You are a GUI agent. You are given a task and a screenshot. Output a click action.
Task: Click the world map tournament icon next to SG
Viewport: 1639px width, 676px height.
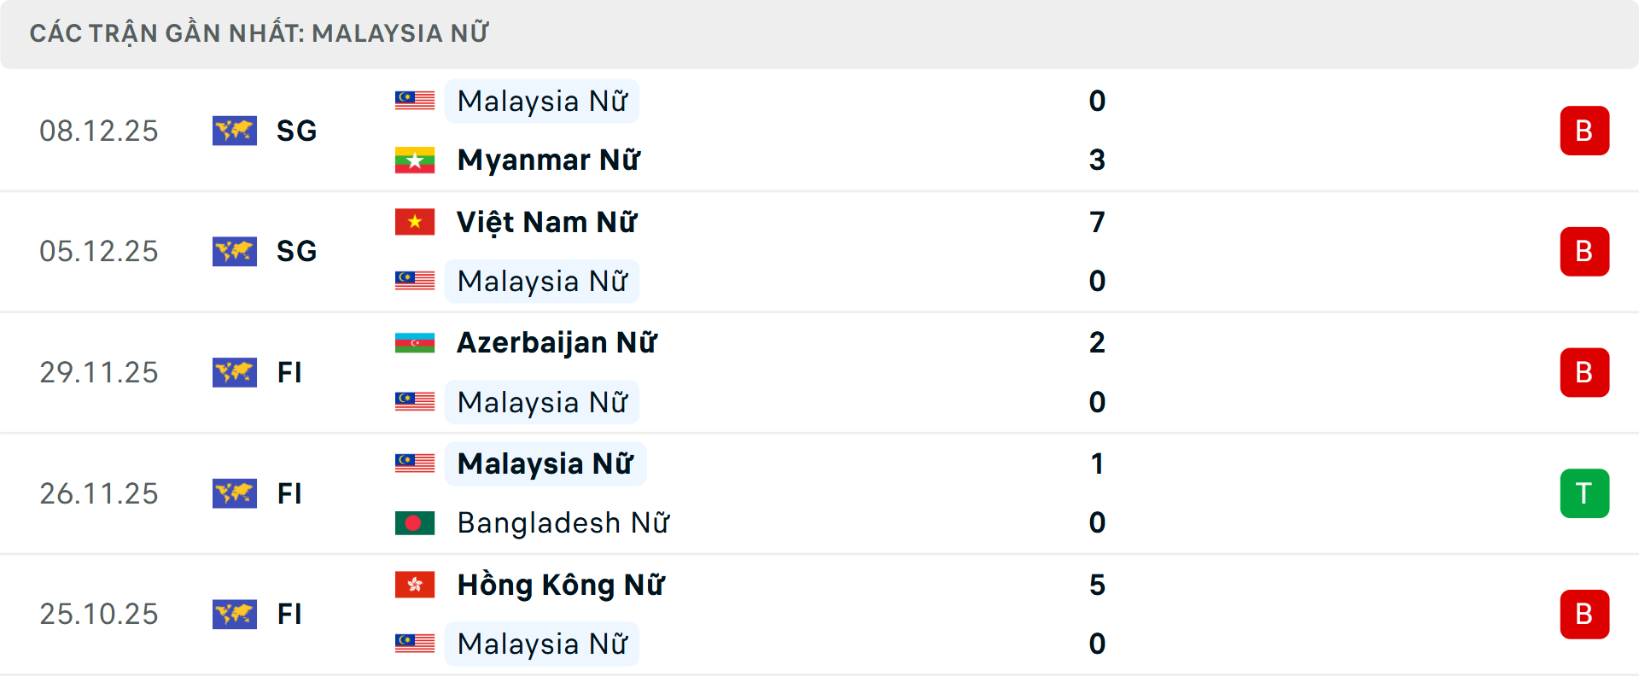click(235, 131)
